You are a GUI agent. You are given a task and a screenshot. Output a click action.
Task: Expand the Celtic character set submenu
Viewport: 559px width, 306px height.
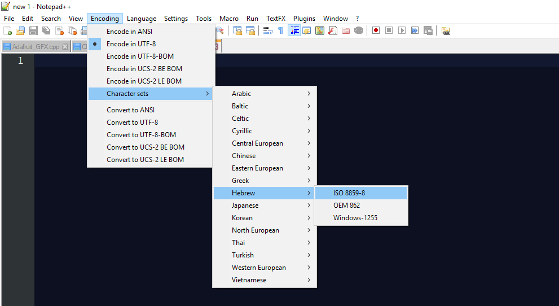pyautogui.click(x=265, y=119)
